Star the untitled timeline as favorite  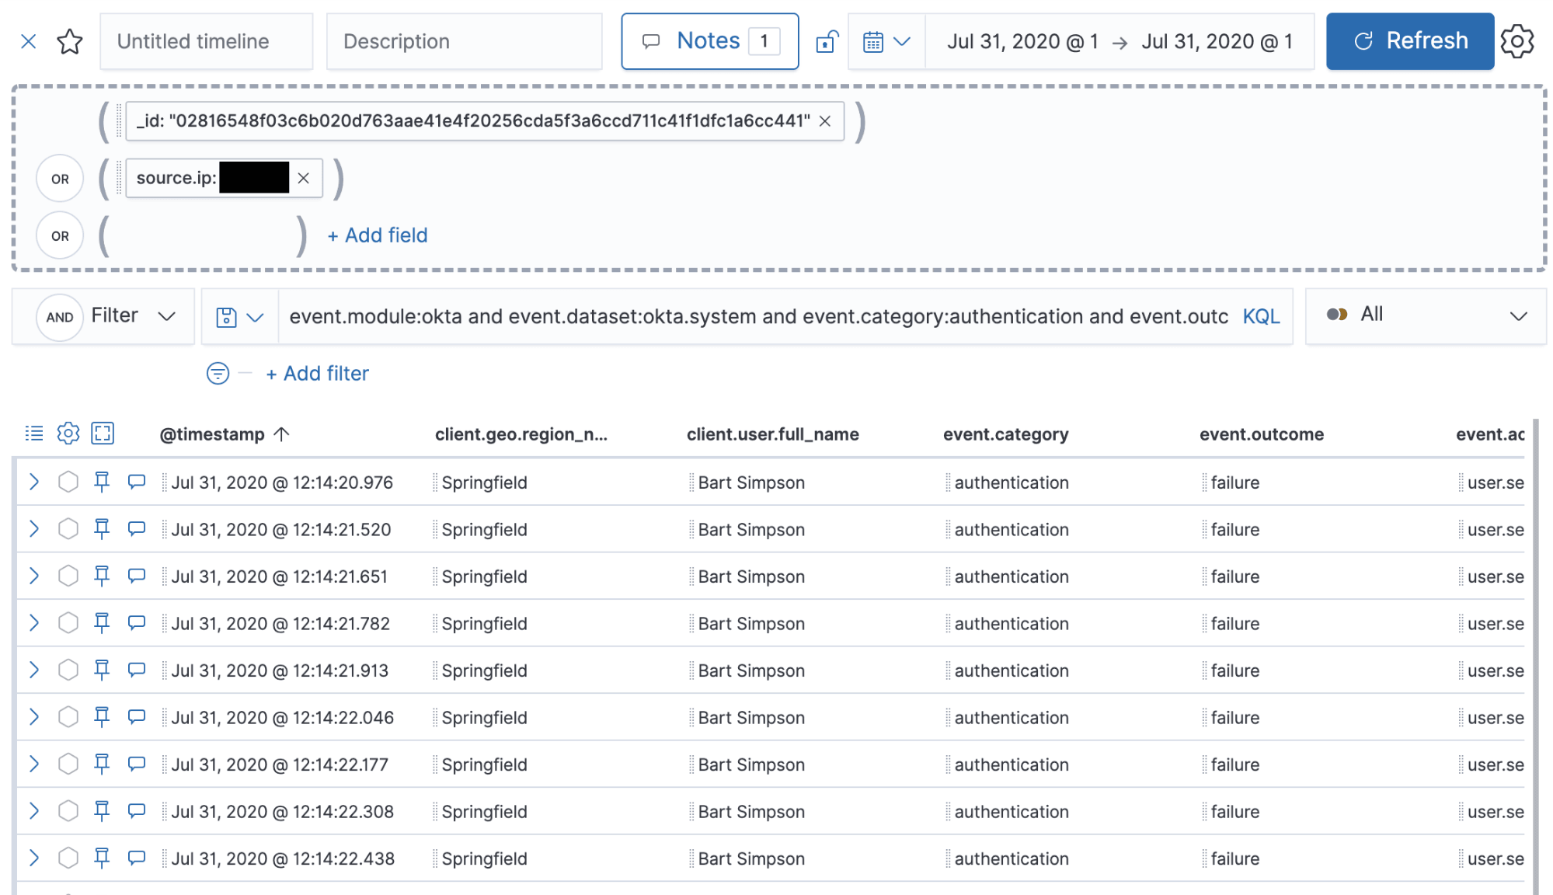(69, 41)
